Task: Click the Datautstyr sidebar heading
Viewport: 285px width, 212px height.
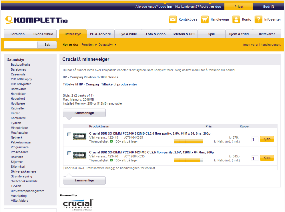Action: coord(16,60)
